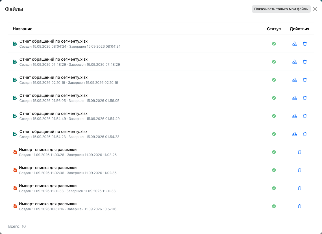
Task: Delete report created at 01:56:05
Action: 305,98
